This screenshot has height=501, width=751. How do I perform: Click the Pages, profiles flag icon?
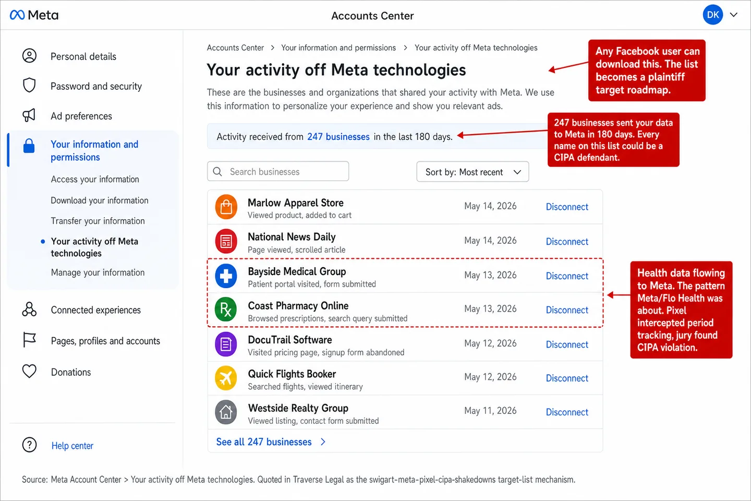click(30, 340)
